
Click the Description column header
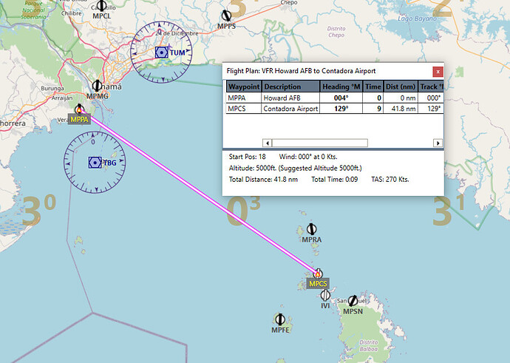[290, 86]
